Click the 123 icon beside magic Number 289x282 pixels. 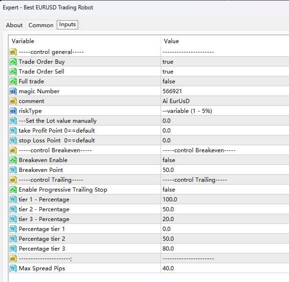(x=13, y=91)
